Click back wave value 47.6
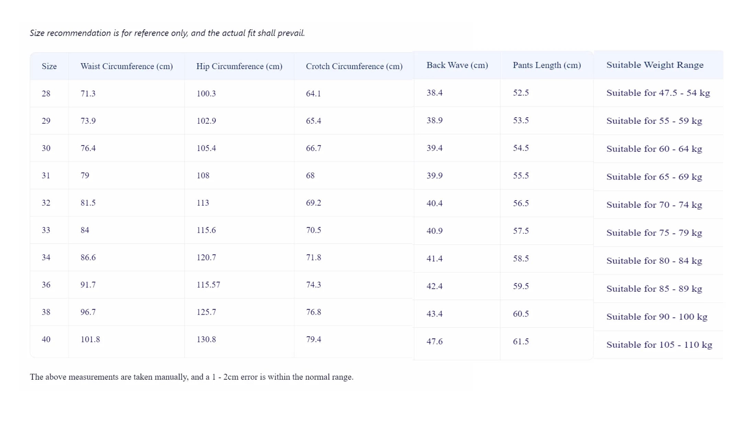Image resolution: width=756 pixels, height=436 pixels. 434,341
